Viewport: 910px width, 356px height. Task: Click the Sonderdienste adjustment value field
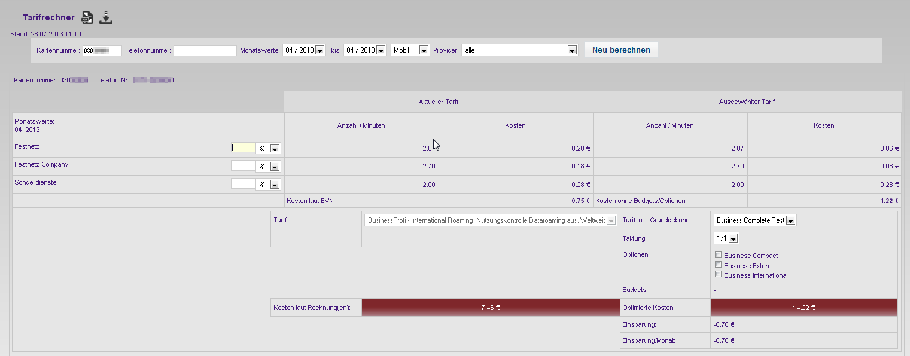click(243, 184)
